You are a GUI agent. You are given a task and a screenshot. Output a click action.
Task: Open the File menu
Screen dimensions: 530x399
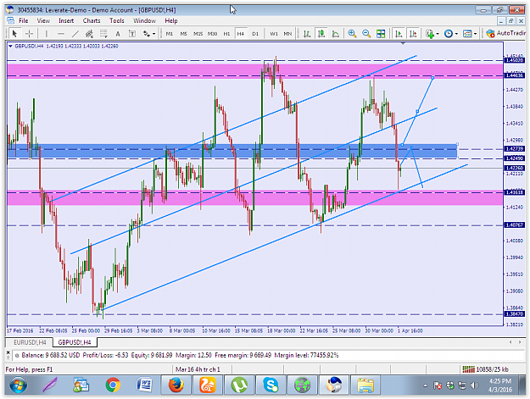[24, 20]
